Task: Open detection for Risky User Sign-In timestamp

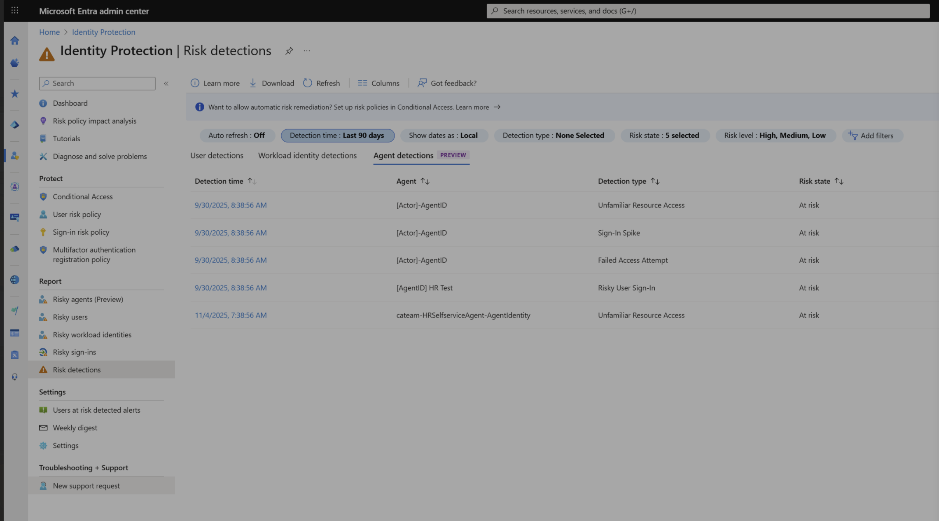Action: [231, 288]
